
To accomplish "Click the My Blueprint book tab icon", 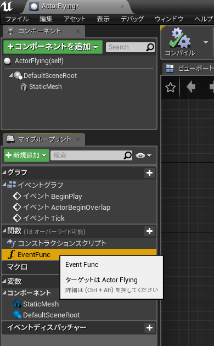I will pyautogui.click(x=10, y=139).
